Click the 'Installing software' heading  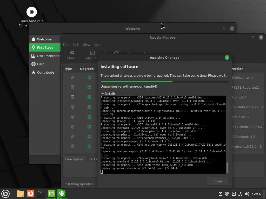(119, 67)
